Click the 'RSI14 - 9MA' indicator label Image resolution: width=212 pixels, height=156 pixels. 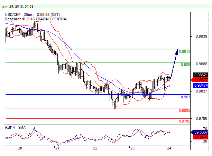pos(16,127)
